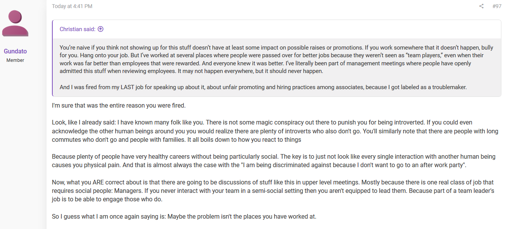Click the paragraph beginning 'Now, what you ARE correct'
The height and width of the screenshot is (229, 506).
273,191
